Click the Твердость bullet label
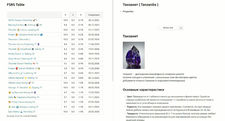The image size is (225, 121). click(133, 114)
